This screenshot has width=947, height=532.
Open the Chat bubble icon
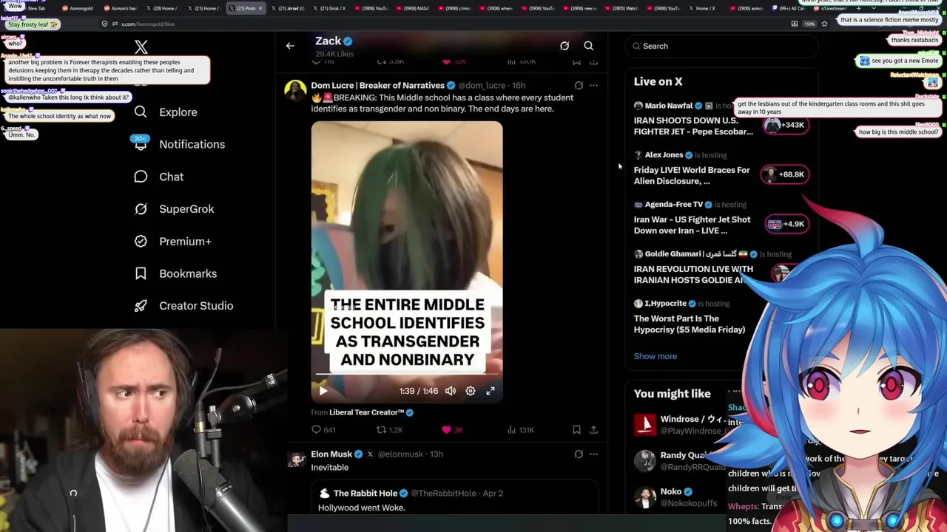point(141,177)
